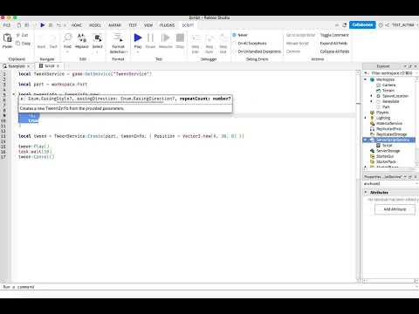Click the Properties filter field showing anchored
The width and height of the screenshot is (419, 314).
click(390, 184)
